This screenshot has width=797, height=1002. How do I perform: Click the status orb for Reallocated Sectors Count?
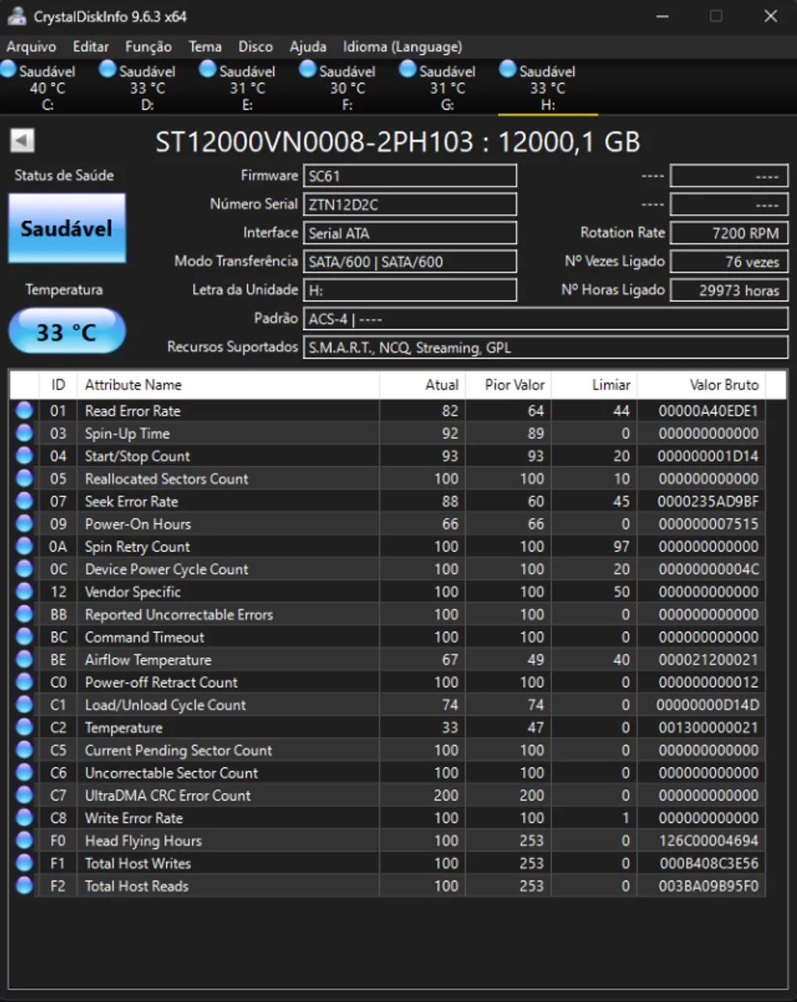tap(24, 478)
